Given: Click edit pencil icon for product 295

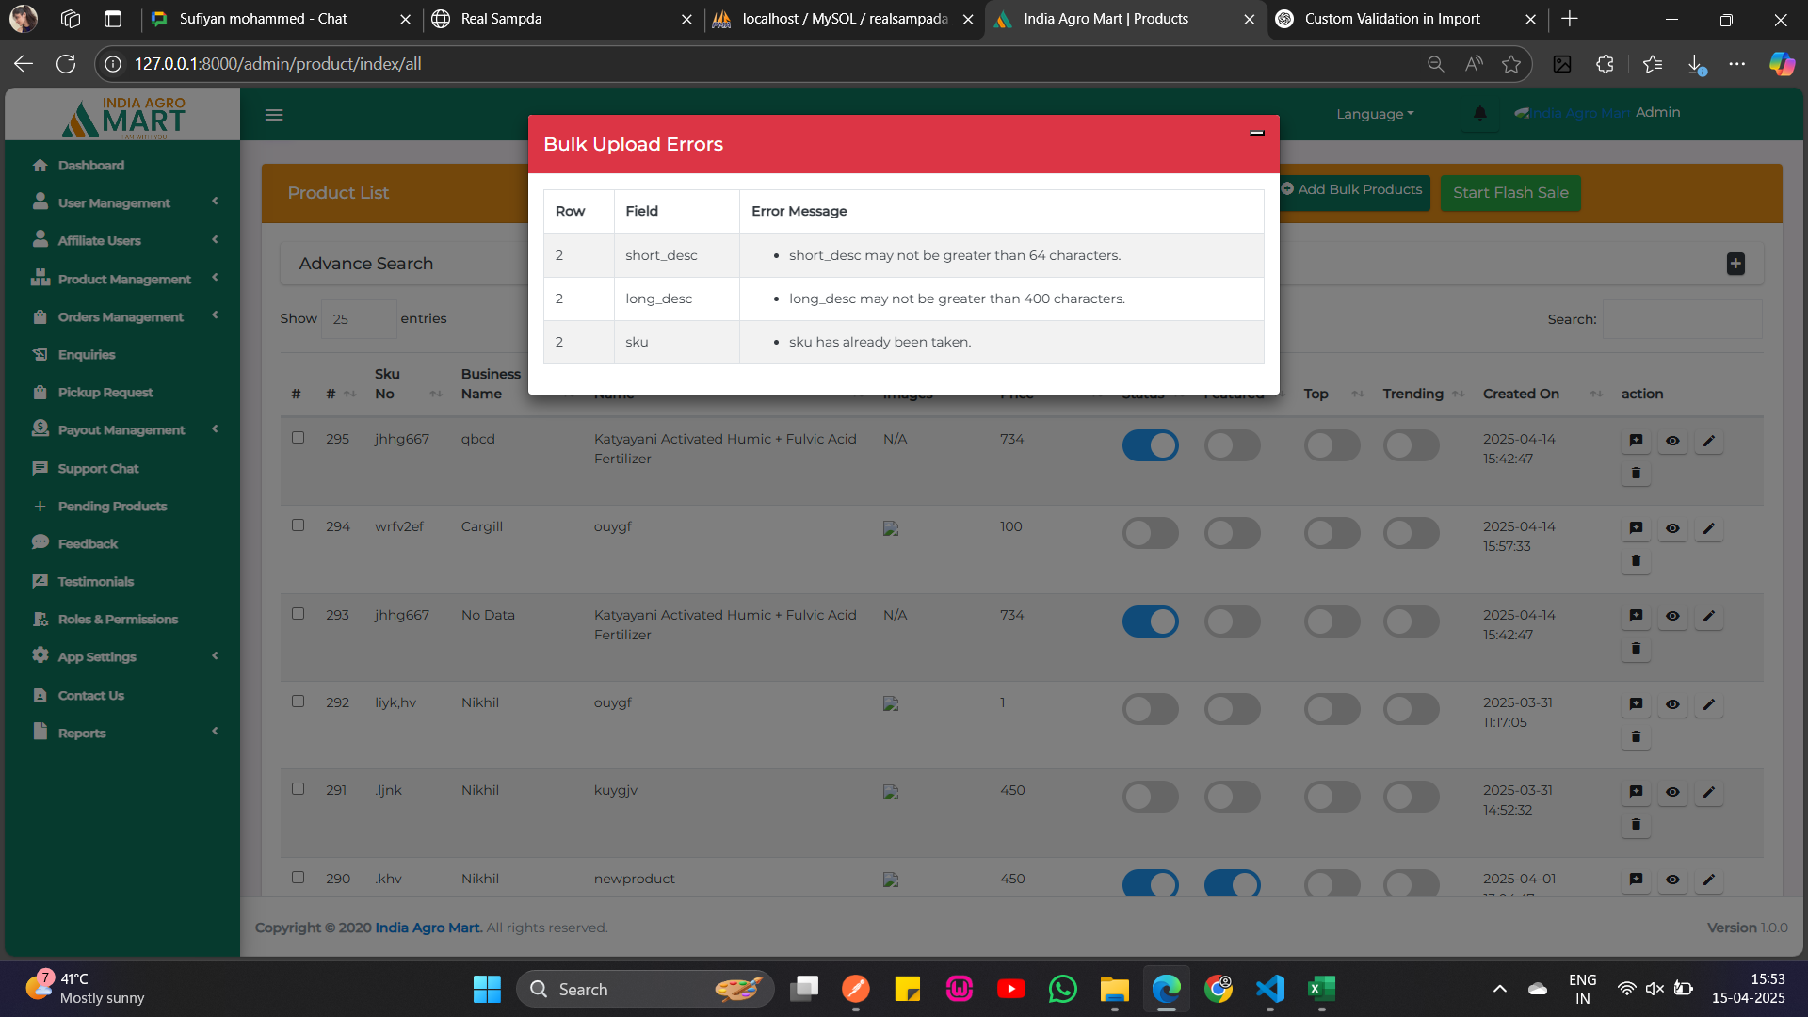Looking at the screenshot, I should [1708, 441].
